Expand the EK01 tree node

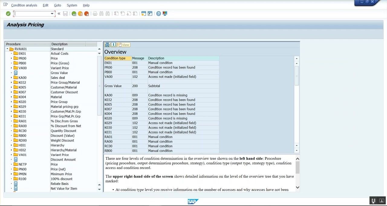tap(11, 53)
